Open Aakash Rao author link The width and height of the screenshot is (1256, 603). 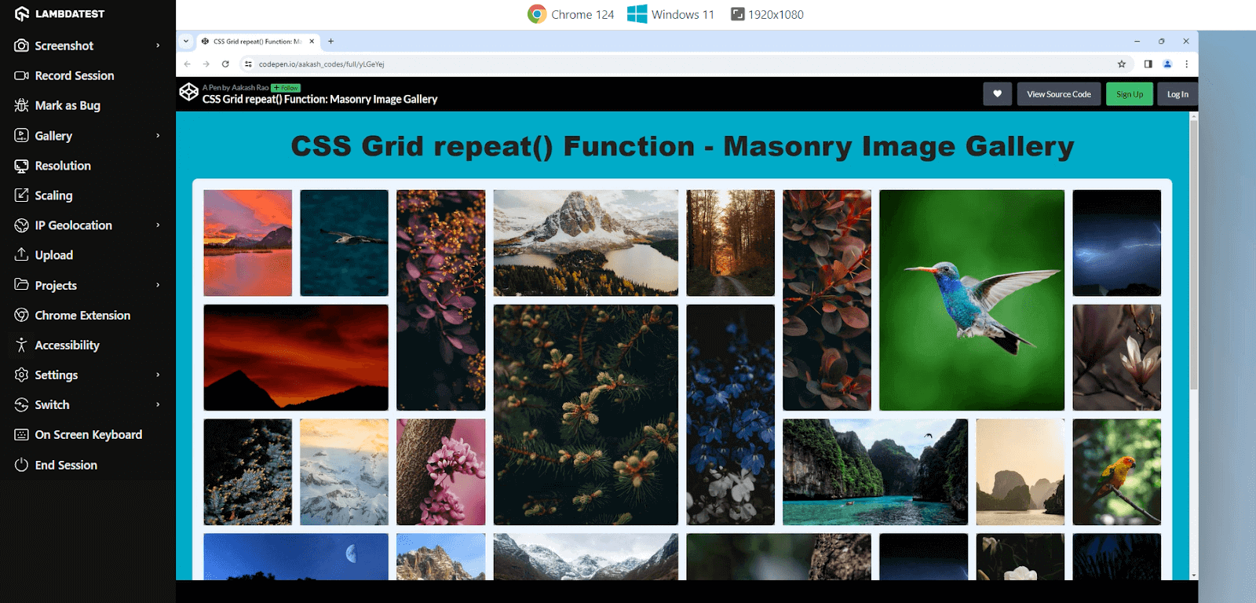coord(250,88)
